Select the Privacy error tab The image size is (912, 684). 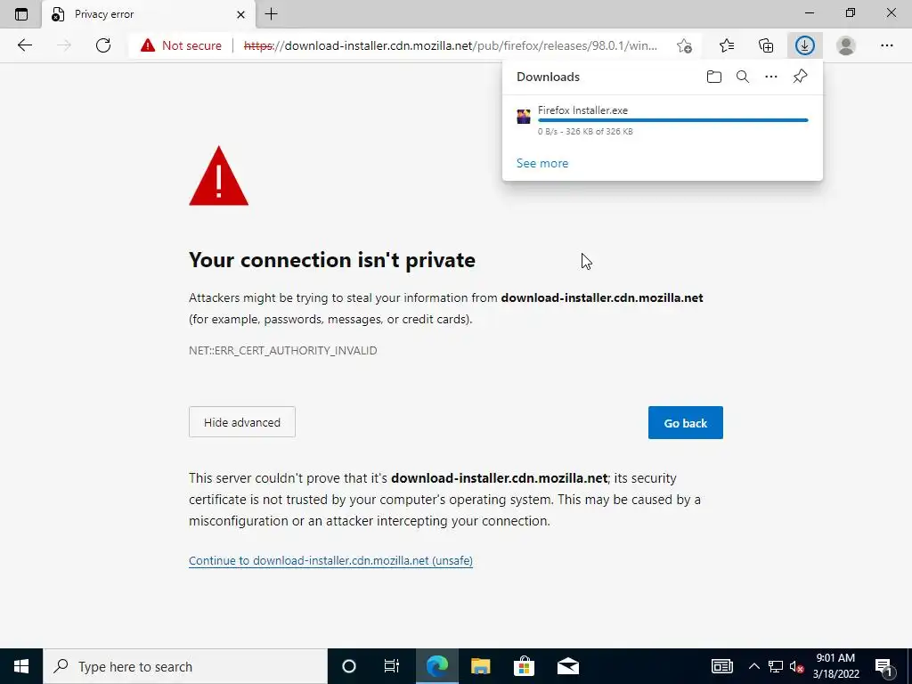pyautogui.click(x=149, y=14)
